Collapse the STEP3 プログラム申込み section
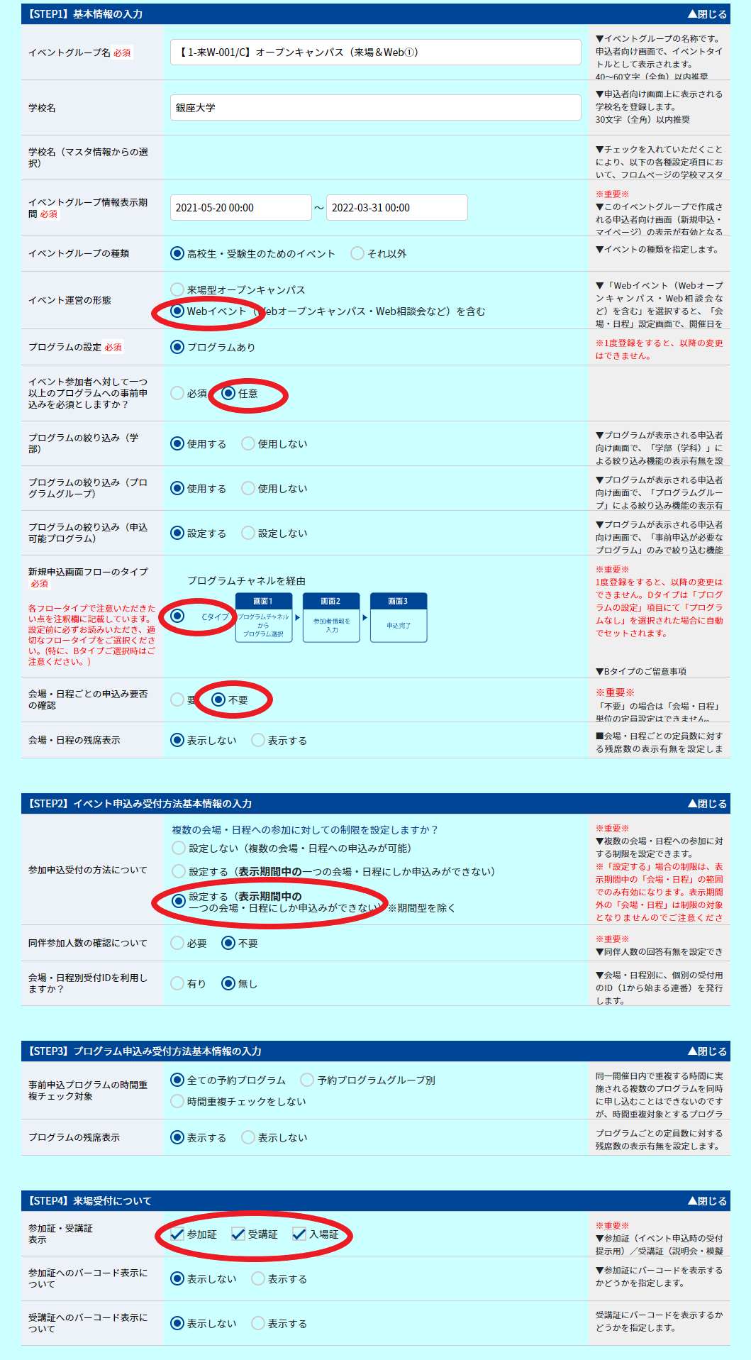 click(x=707, y=1051)
